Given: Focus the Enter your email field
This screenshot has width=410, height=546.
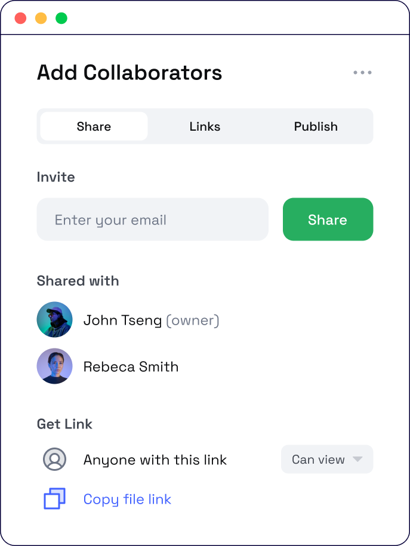Looking at the screenshot, I should tap(152, 220).
